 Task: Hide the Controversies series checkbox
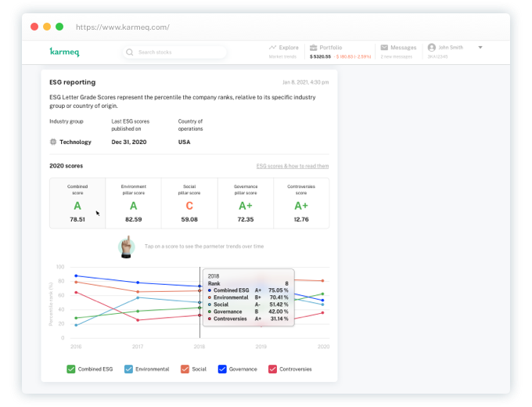point(273,369)
